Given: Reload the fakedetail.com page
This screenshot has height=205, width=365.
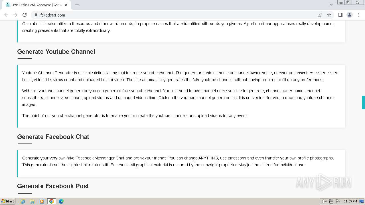Looking at the screenshot, I should (x=25, y=15).
